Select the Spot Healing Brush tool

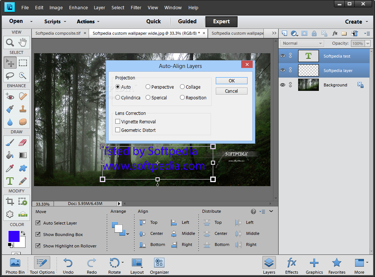[x=23, y=96]
